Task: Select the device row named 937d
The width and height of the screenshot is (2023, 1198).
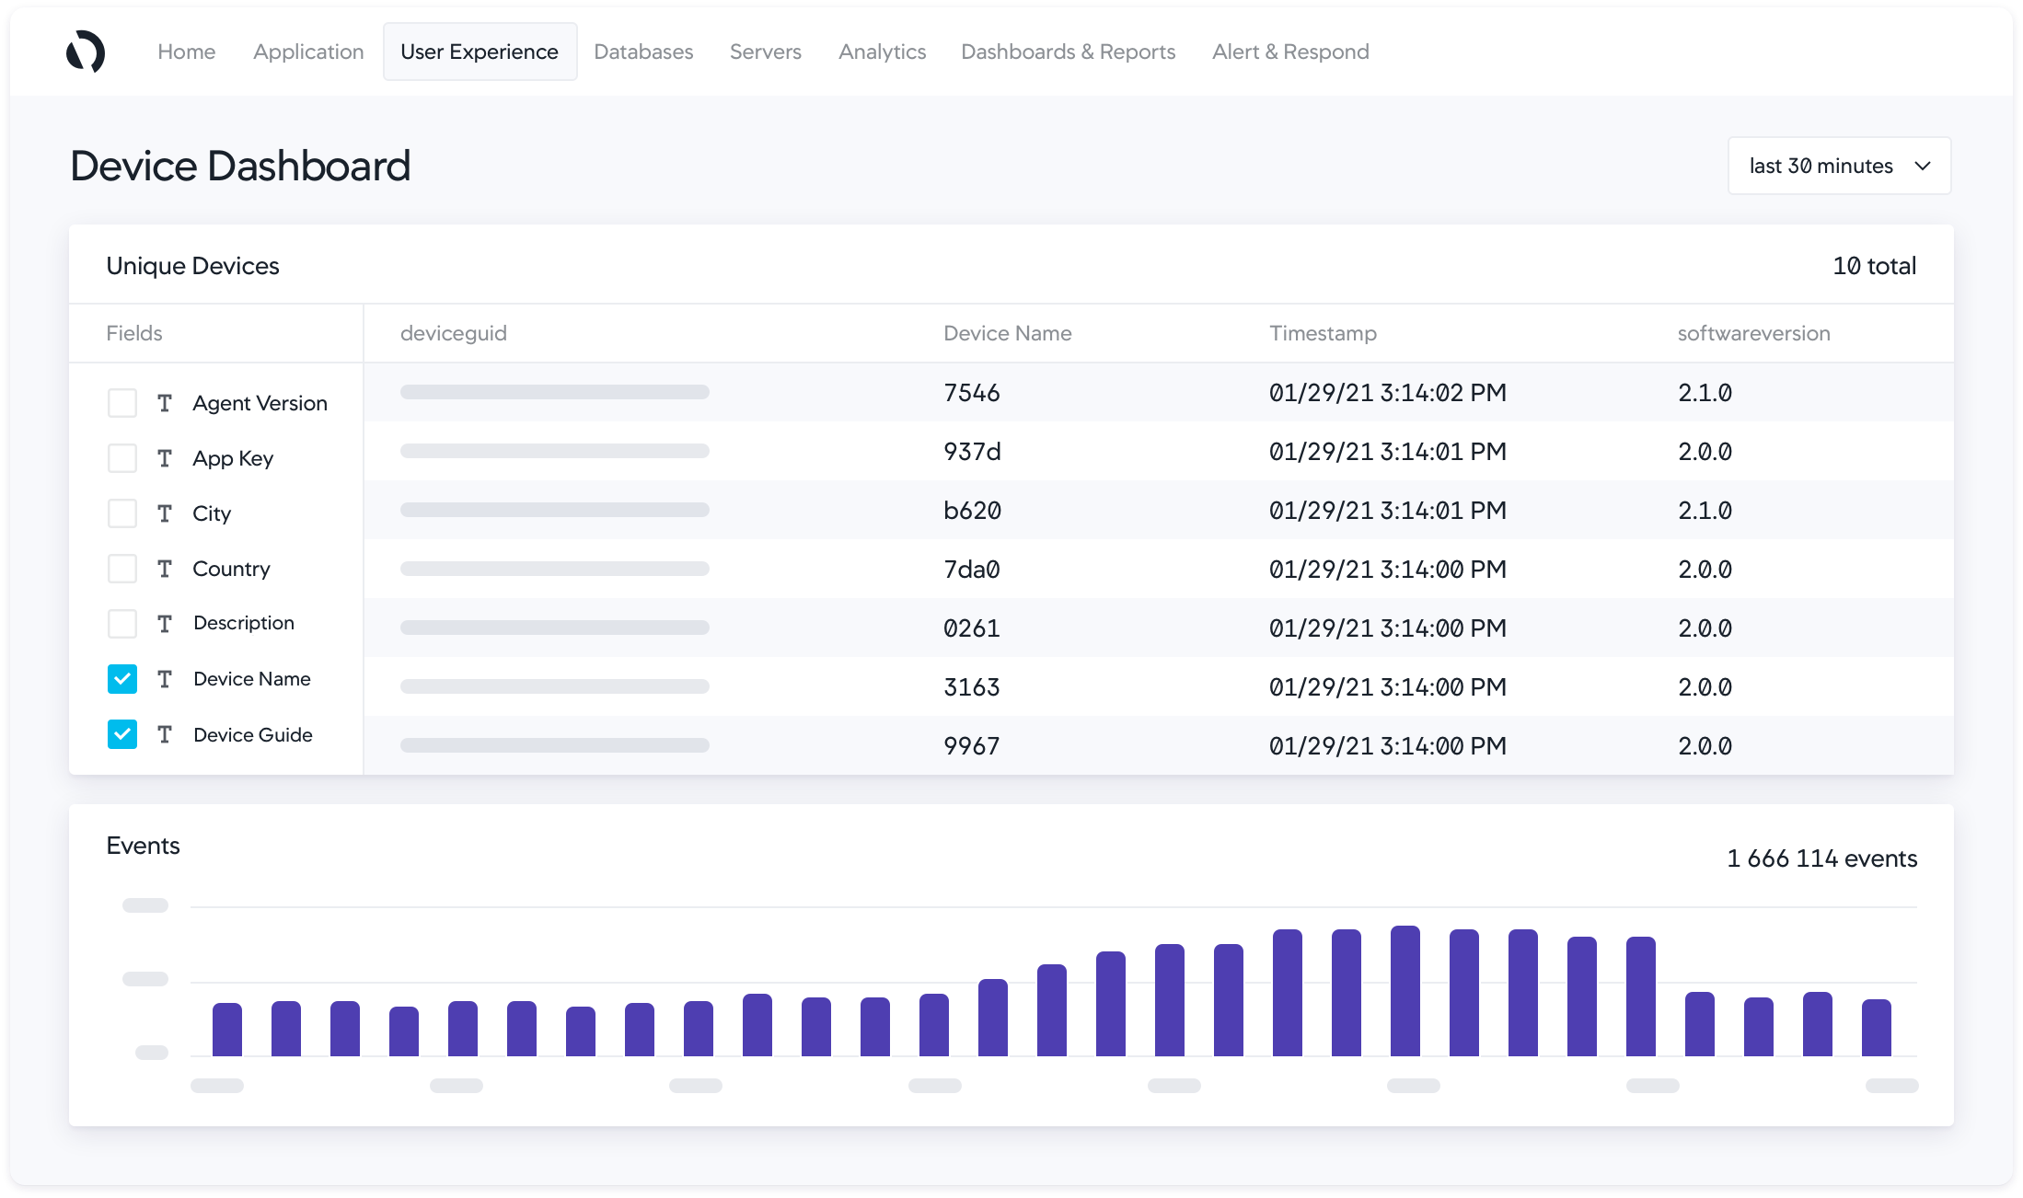Action: pyautogui.click(x=1159, y=451)
